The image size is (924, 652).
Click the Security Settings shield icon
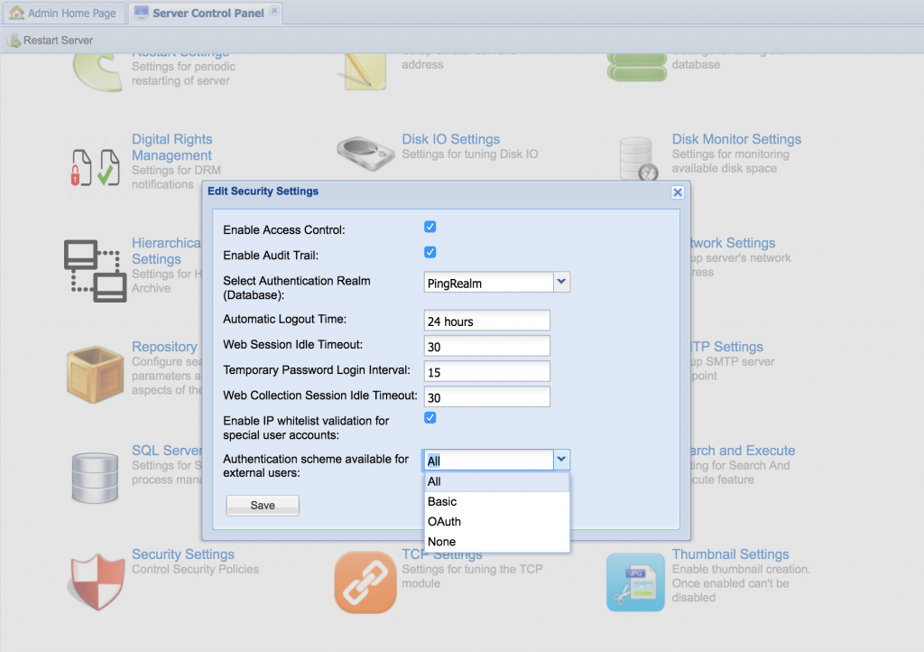tap(97, 582)
